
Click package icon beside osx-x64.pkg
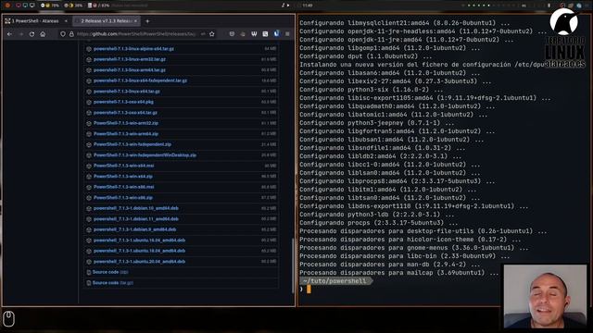point(89,102)
